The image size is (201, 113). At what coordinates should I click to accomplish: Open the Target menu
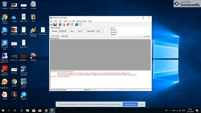pos(65,21)
